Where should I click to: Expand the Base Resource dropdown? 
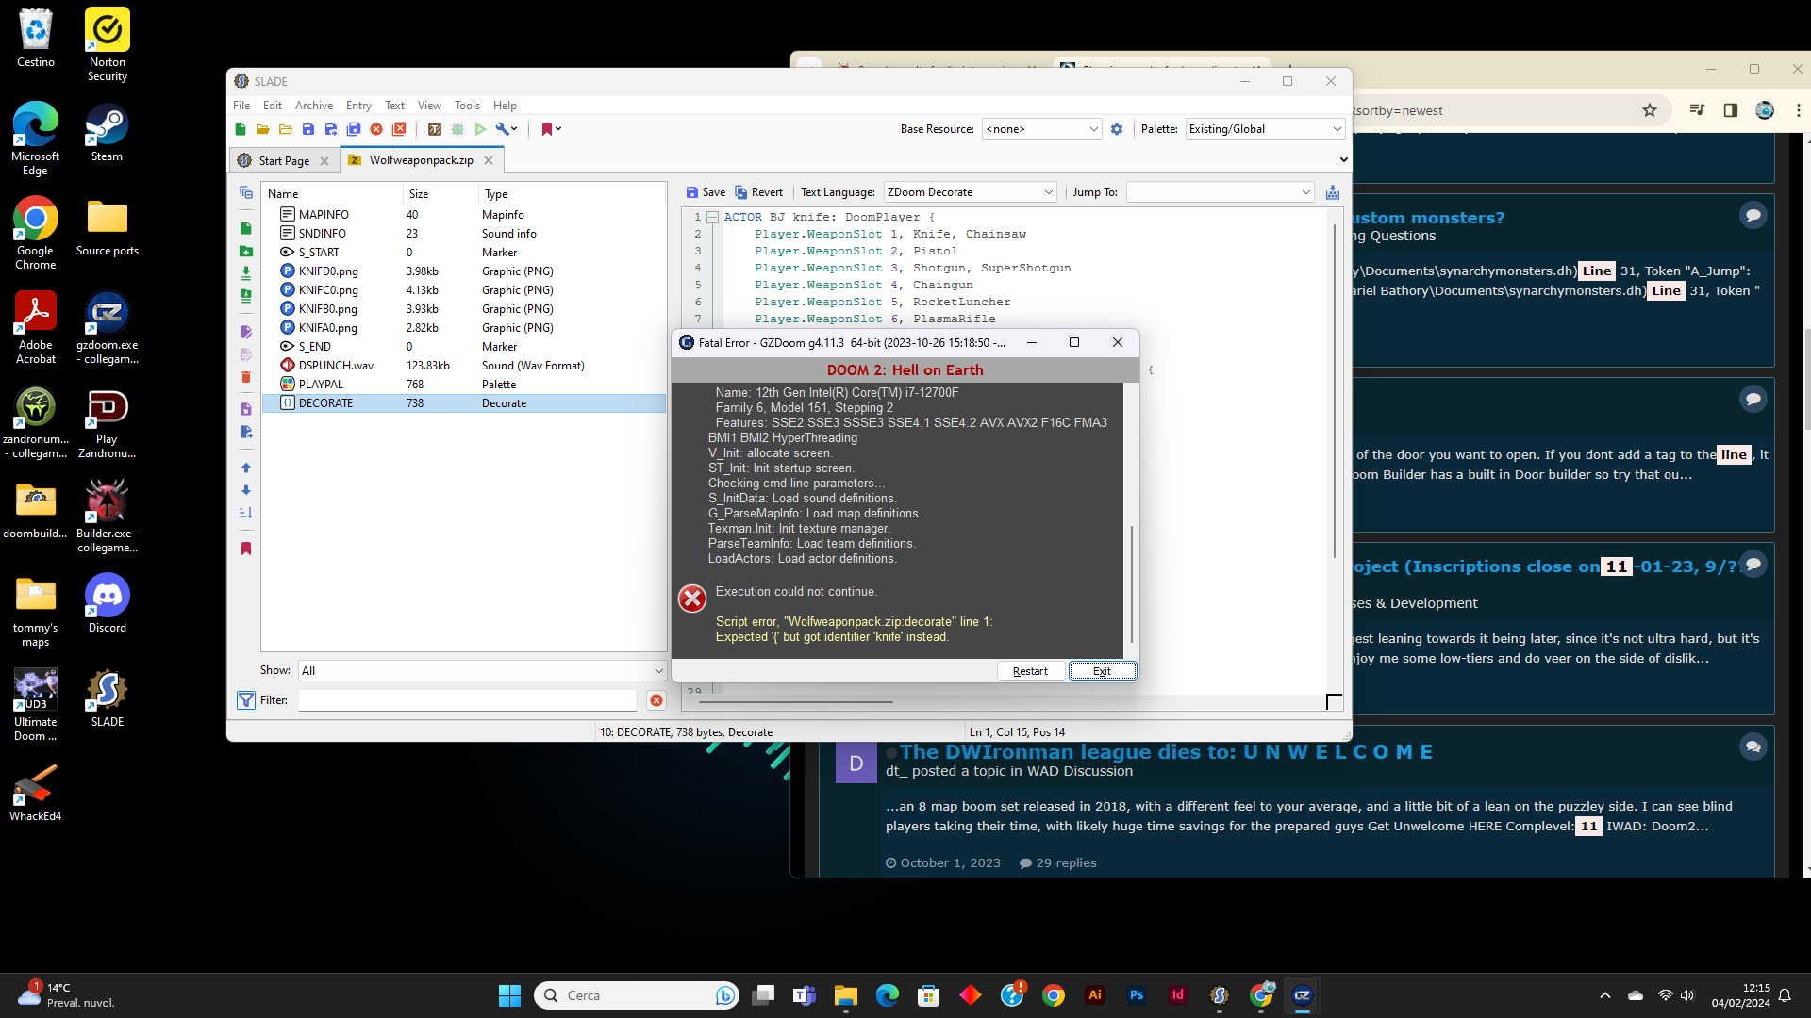click(x=1041, y=129)
